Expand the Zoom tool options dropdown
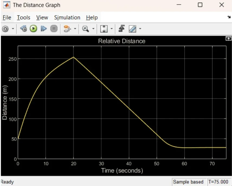This screenshot has height=186, width=232. [x=93, y=28]
